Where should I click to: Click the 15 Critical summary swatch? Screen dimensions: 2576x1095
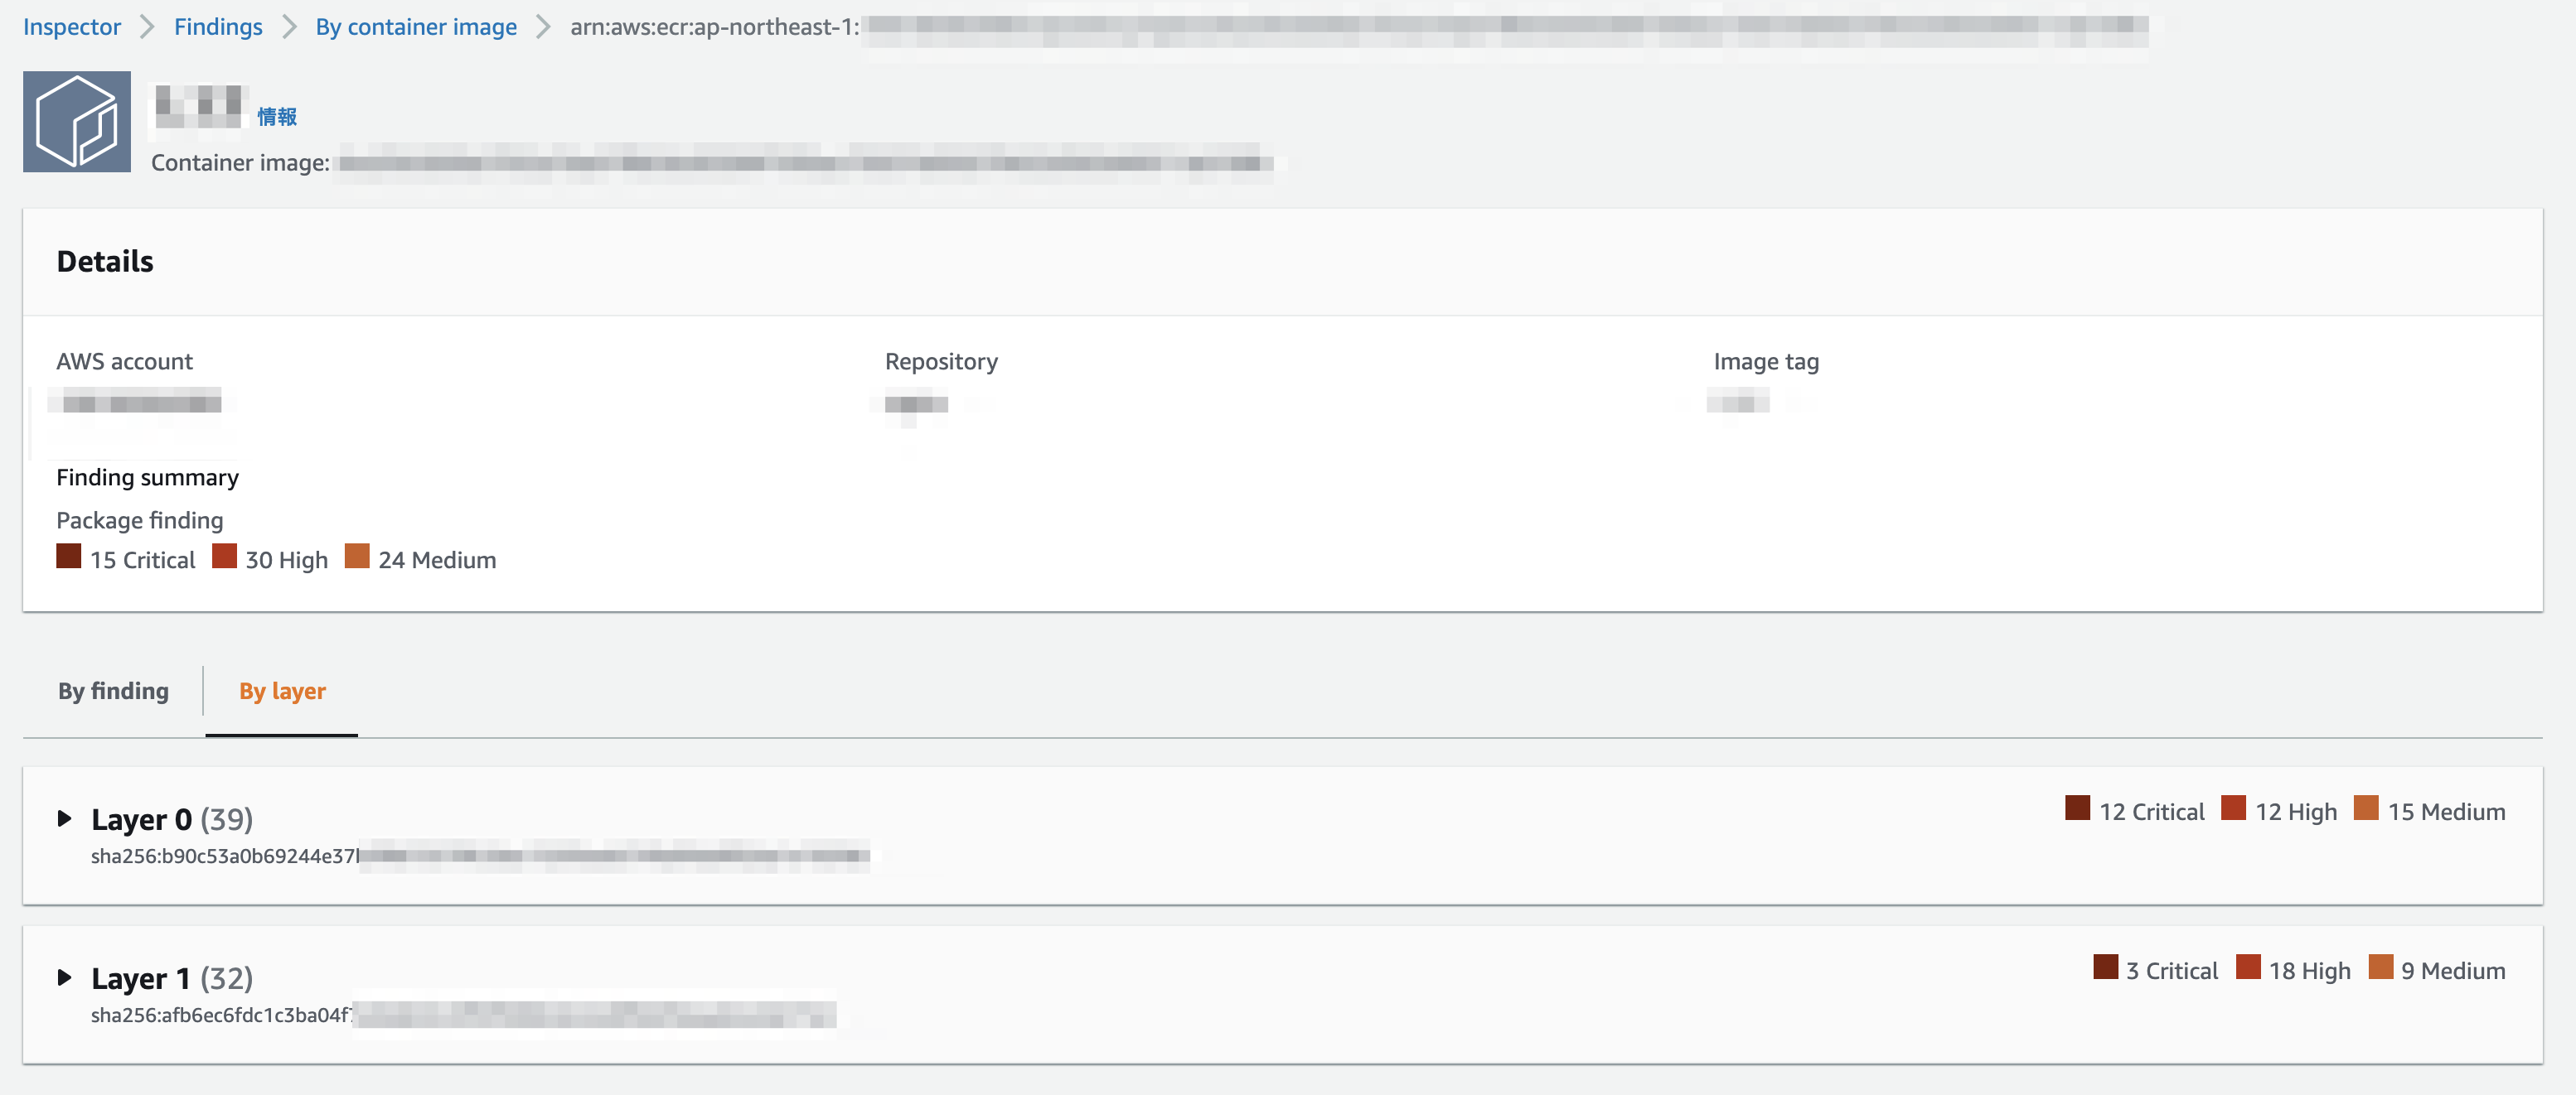[68, 557]
